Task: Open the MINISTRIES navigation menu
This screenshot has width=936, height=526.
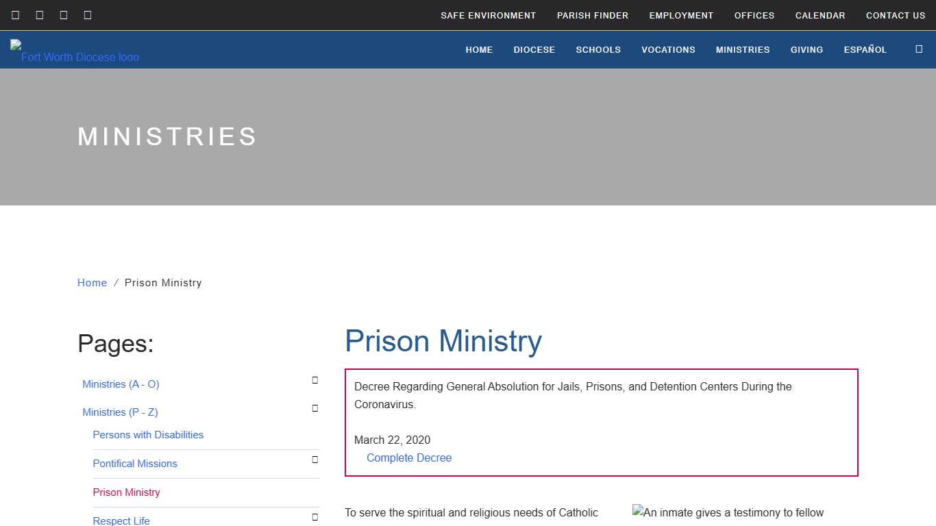Action: click(x=743, y=49)
